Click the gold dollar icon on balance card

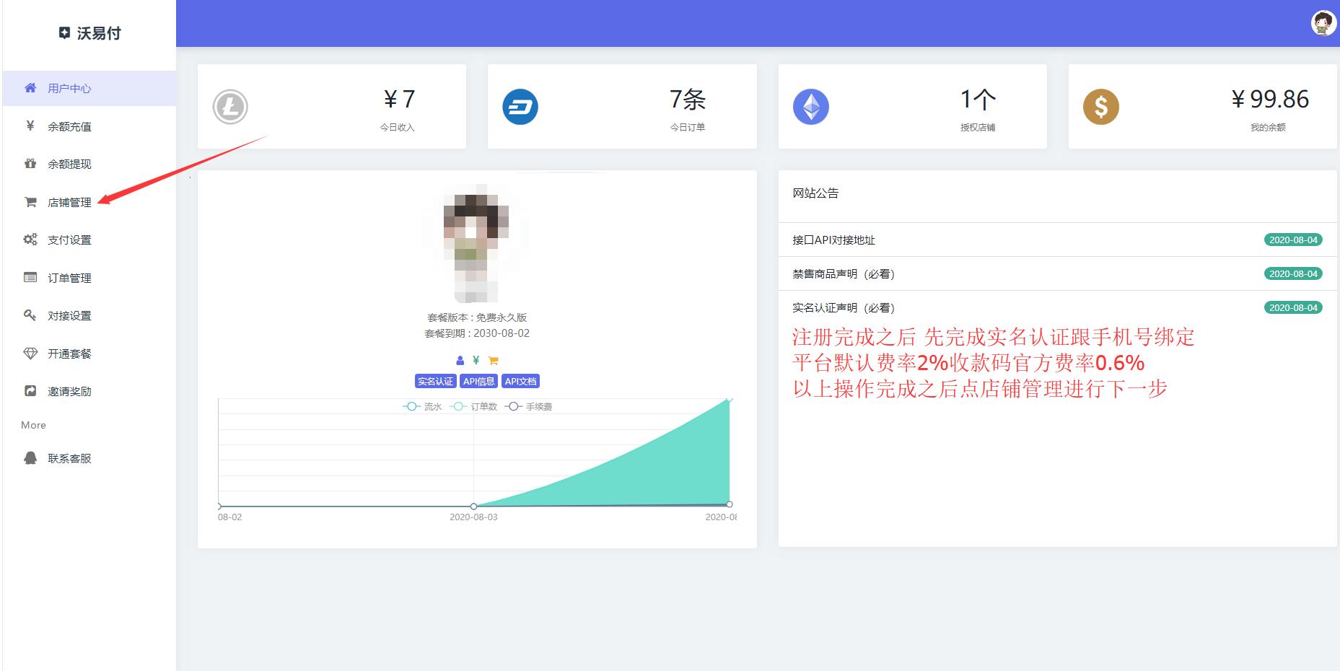(1100, 107)
